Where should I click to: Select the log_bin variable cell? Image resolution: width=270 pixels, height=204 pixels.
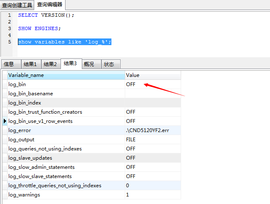(x=66, y=84)
